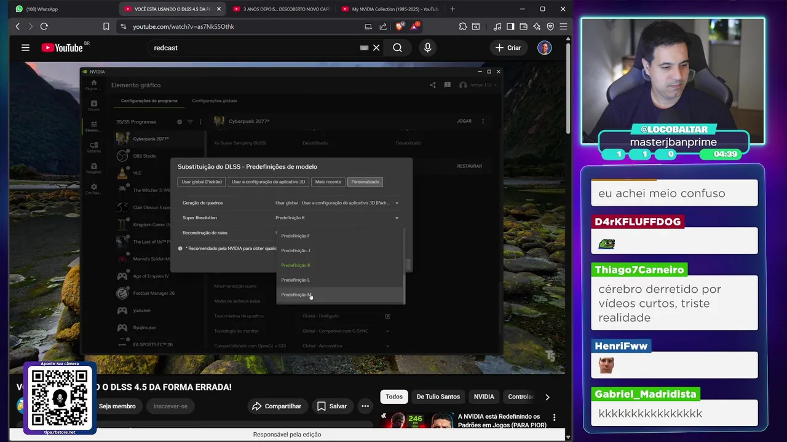This screenshot has width=787, height=442.
Task: Click the Seja membro button
Action: pos(117,406)
